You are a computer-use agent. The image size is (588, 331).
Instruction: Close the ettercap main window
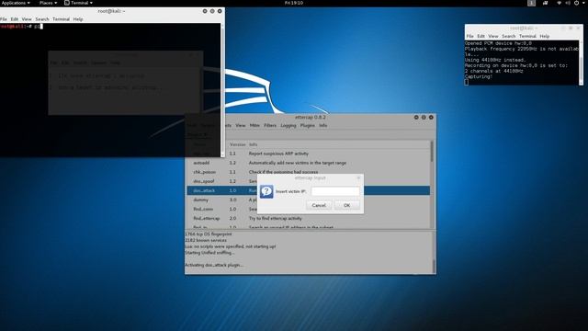coord(431,118)
